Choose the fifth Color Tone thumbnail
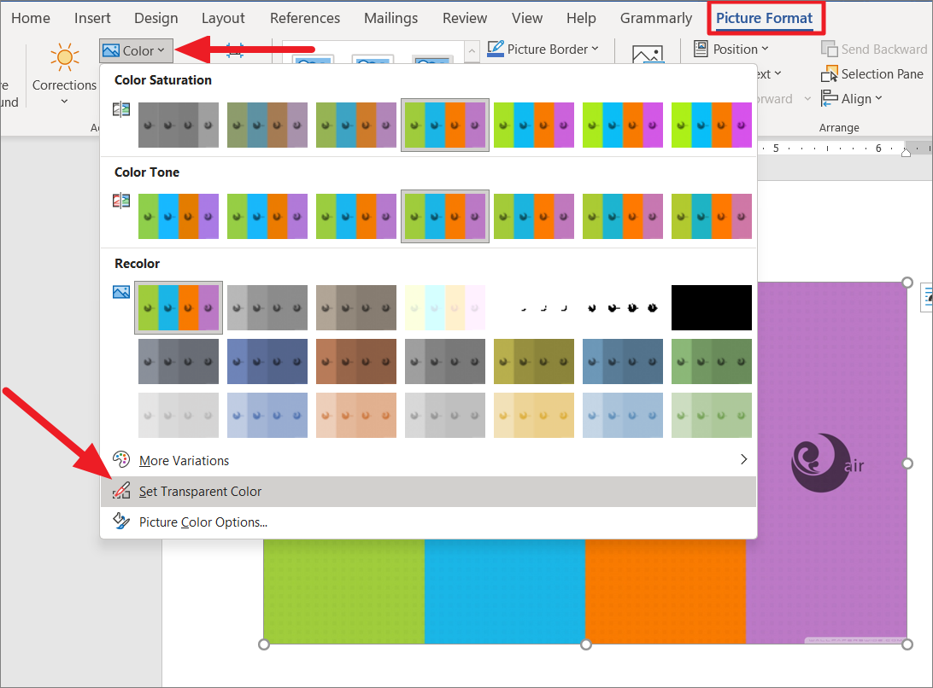The width and height of the screenshot is (933, 688). click(534, 217)
